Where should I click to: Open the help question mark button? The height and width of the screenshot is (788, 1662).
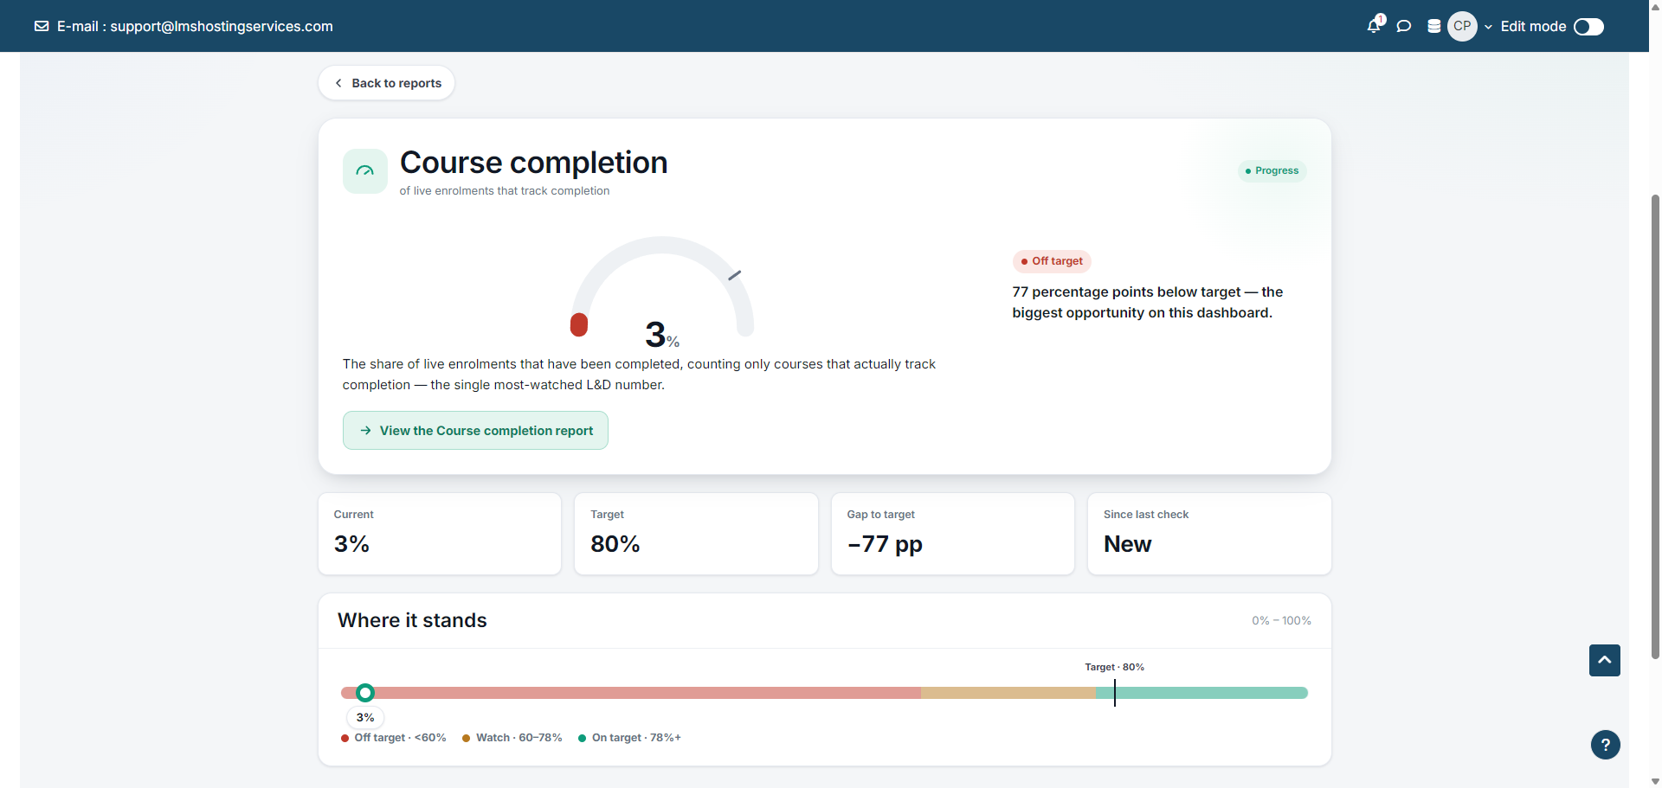tap(1606, 745)
